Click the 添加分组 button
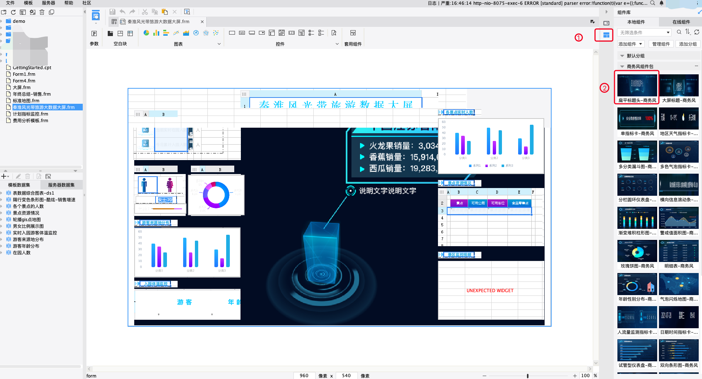702x379 pixels. tap(688, 44)
